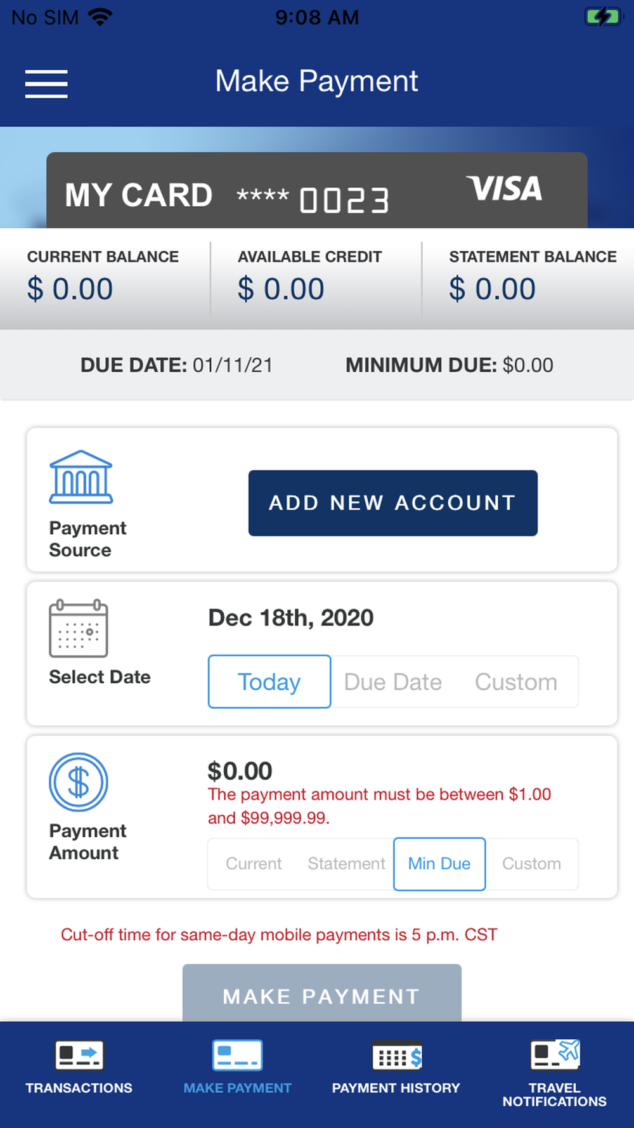The image size is (634, 1128).
Task: Tap the dollar Payment Amount icon
Action: pyautogui.click(x=79, y=782)
